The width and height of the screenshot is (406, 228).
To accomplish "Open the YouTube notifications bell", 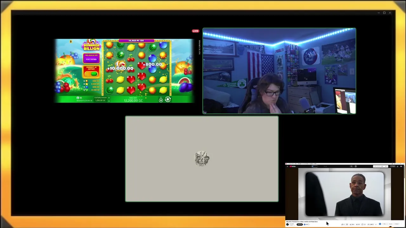I will (397, 166).
